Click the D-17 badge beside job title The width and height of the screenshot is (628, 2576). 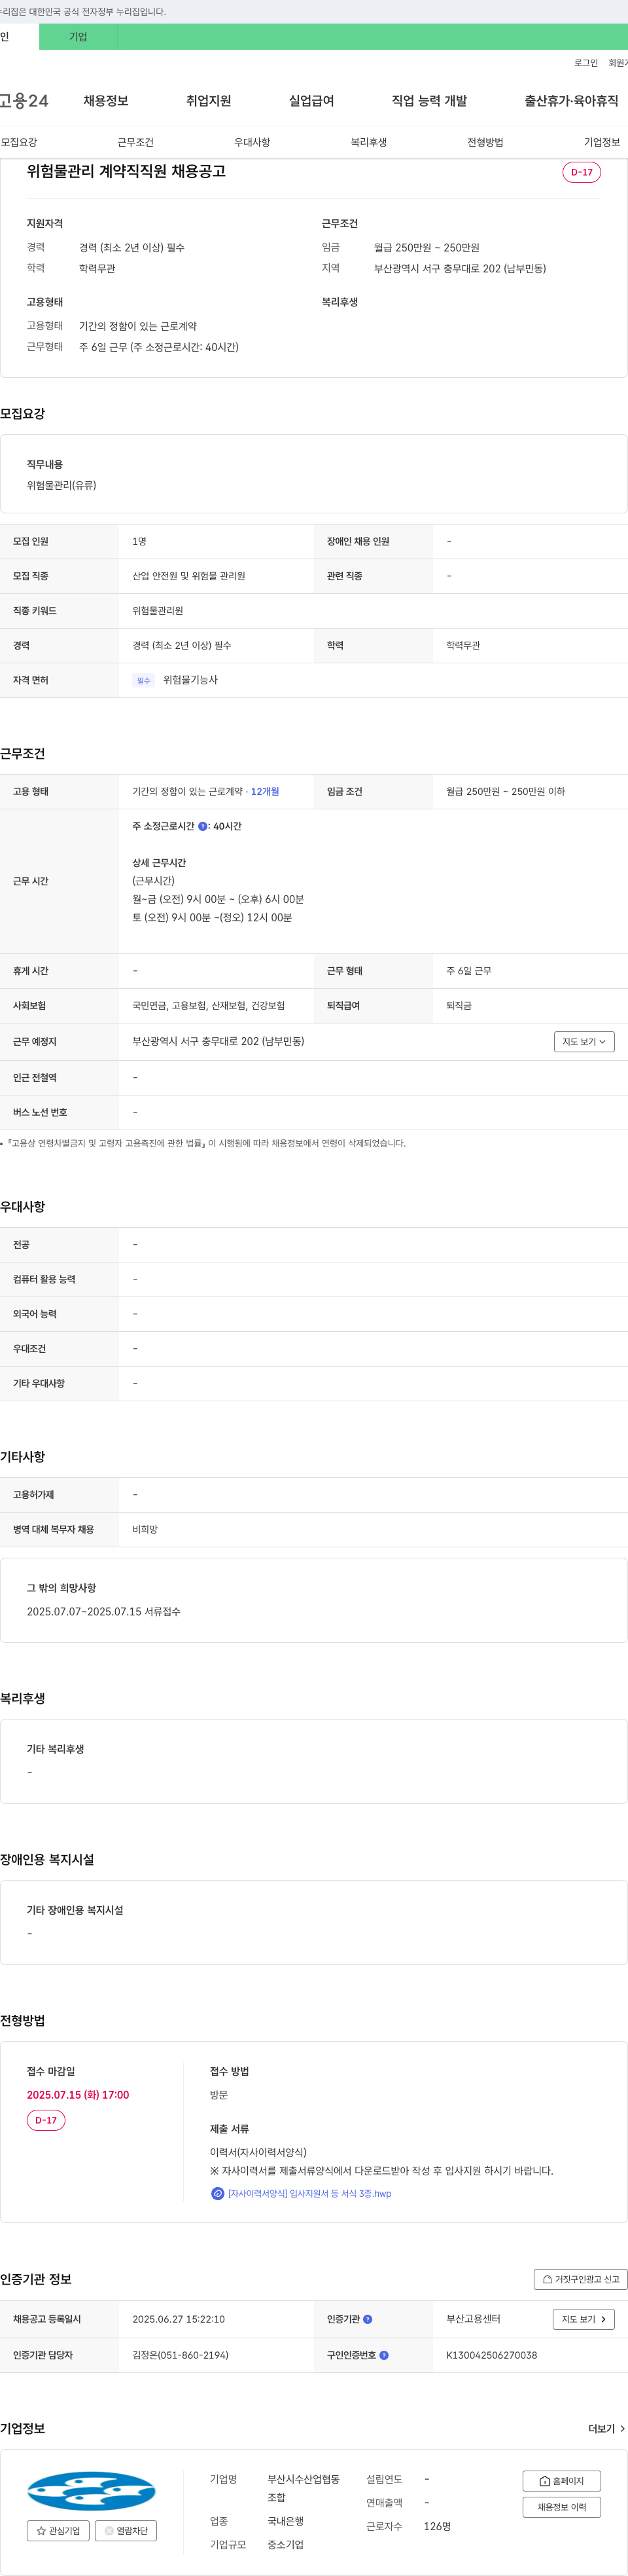click(582, 172)
